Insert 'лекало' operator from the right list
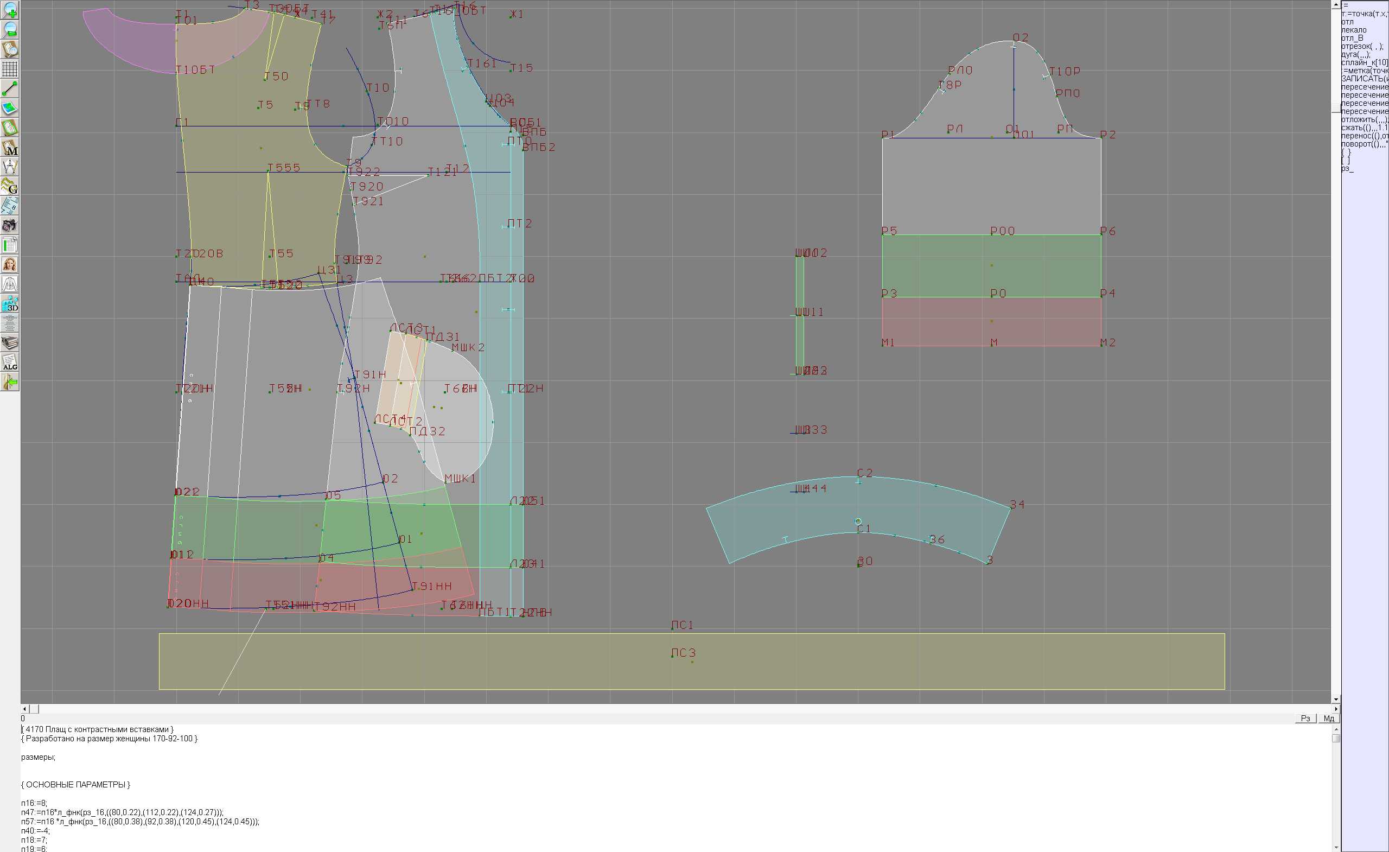The height and width of the screenshot is (852, 1389). click(x=1354, y=30)
